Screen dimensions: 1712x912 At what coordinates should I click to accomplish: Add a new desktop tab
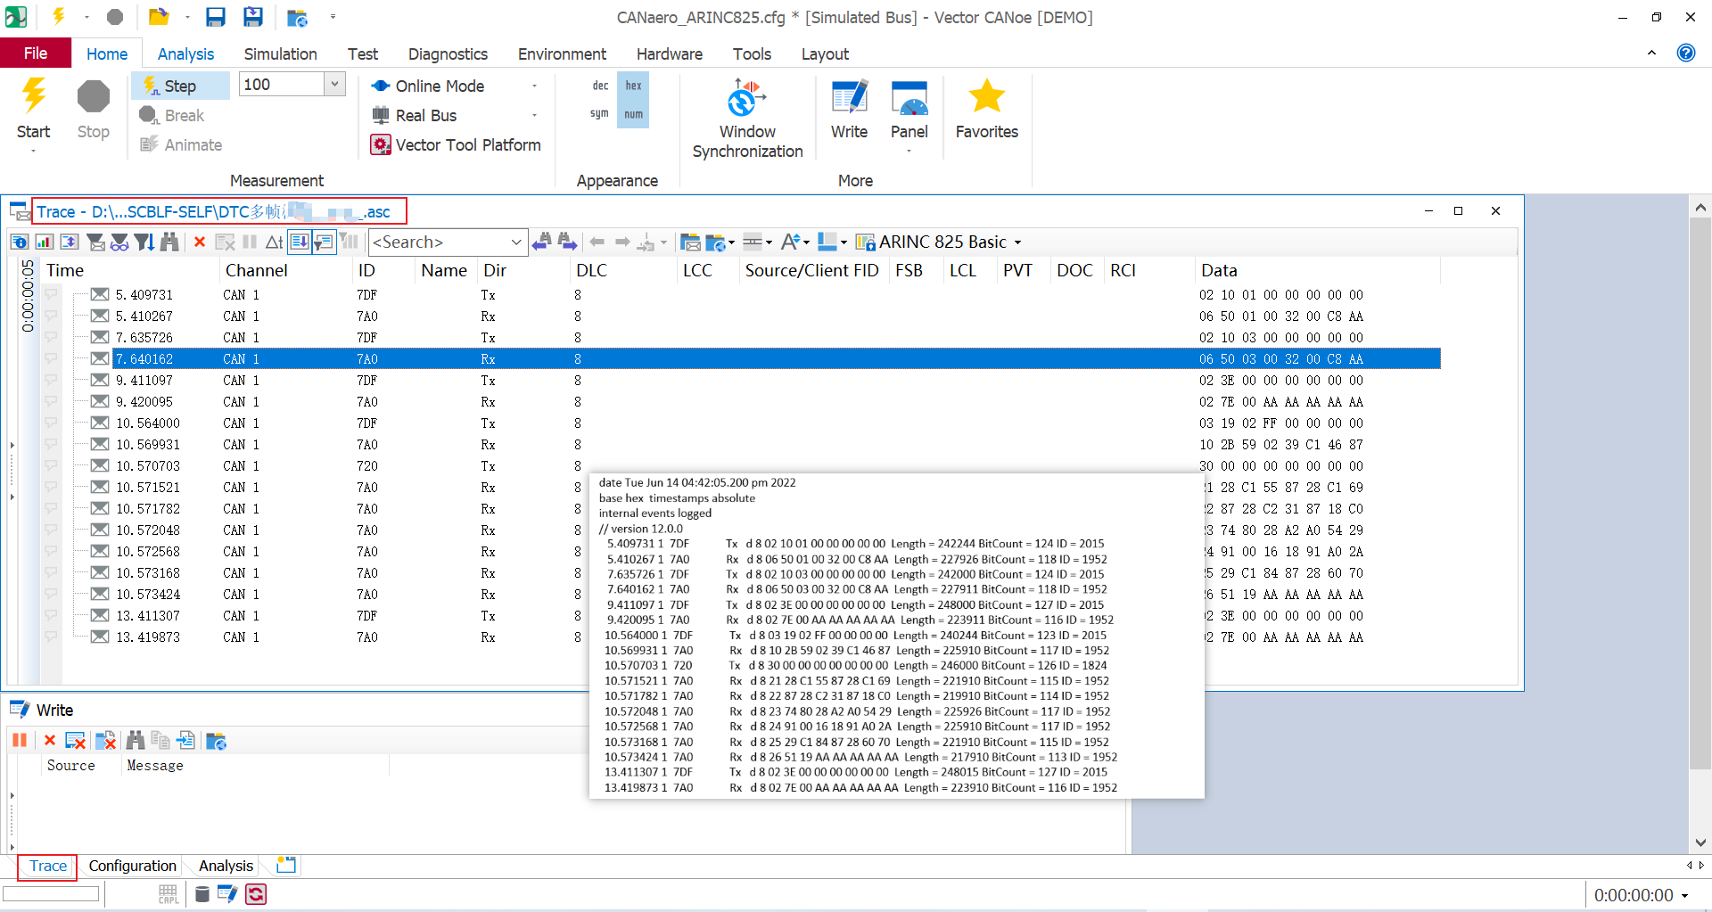click(x=286, y=865)
